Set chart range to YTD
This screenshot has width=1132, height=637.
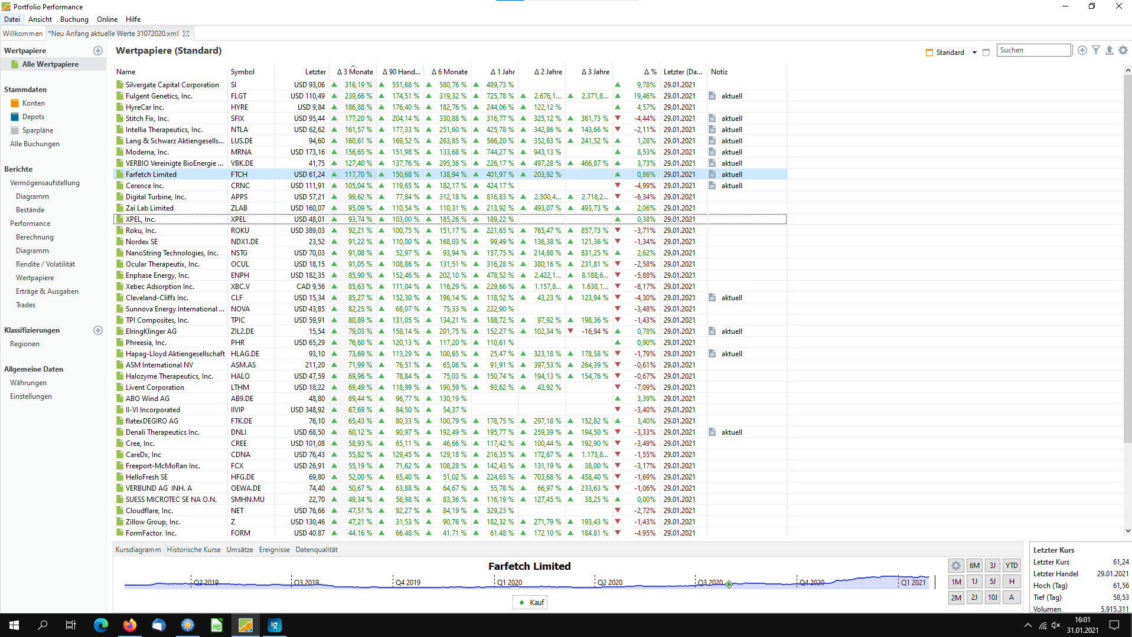tap(1012, 566)
